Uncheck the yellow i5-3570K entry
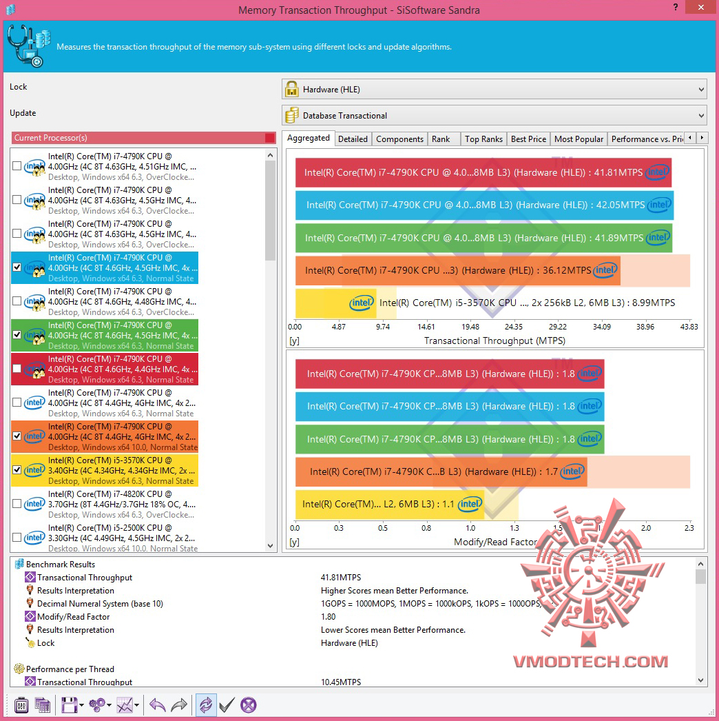Screen dimensions: 719x721 [x=17, y=470]
